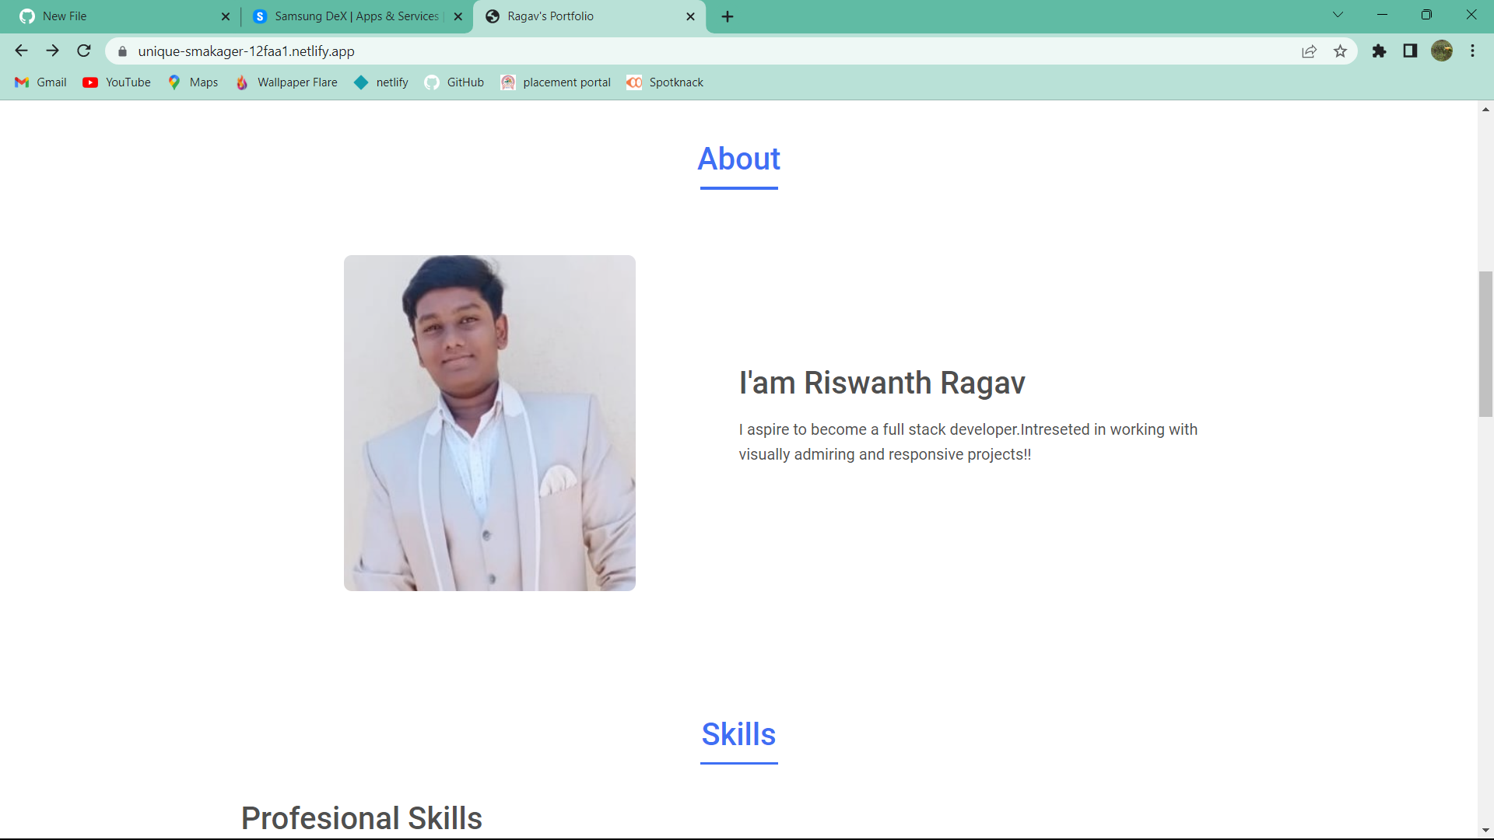Click the scrollbar up arrow

(1485, 110)
